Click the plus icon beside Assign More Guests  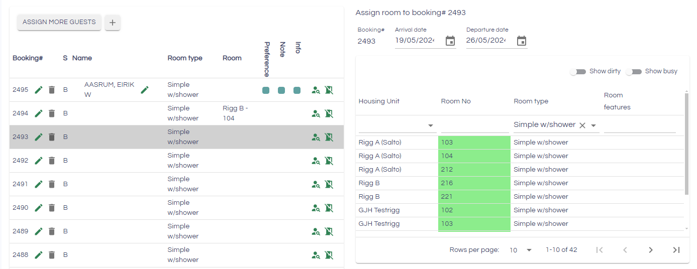(x=113, y=23)
